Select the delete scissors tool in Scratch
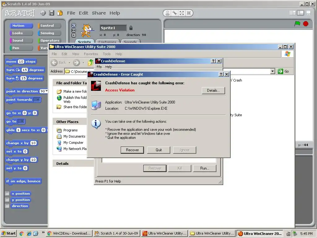 click(175, 13)
